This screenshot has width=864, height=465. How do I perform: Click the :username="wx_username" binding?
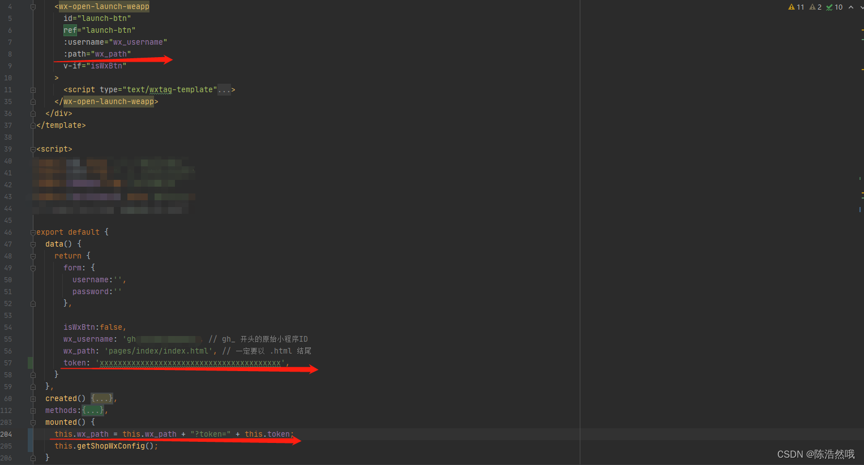tap(116, 42)
